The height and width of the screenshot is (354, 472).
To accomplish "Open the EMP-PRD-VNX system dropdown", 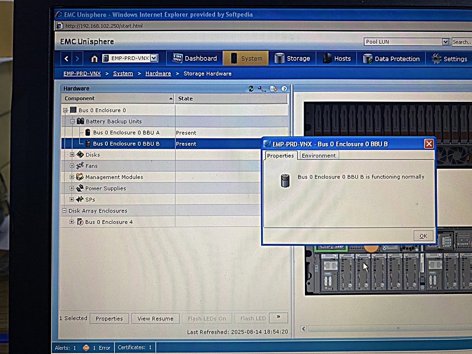I will point(154,58).
